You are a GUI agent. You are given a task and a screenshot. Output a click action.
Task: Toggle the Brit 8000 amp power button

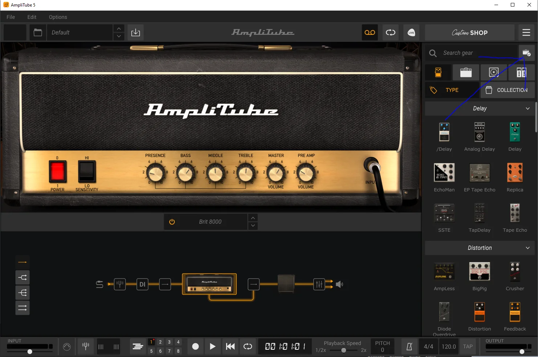coord(172,222)
